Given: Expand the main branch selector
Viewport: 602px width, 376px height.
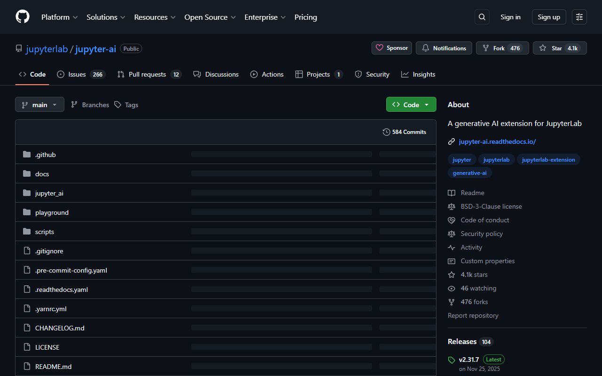Looking at the screenshot, I should pyautogui.click(x=40, y=105).
